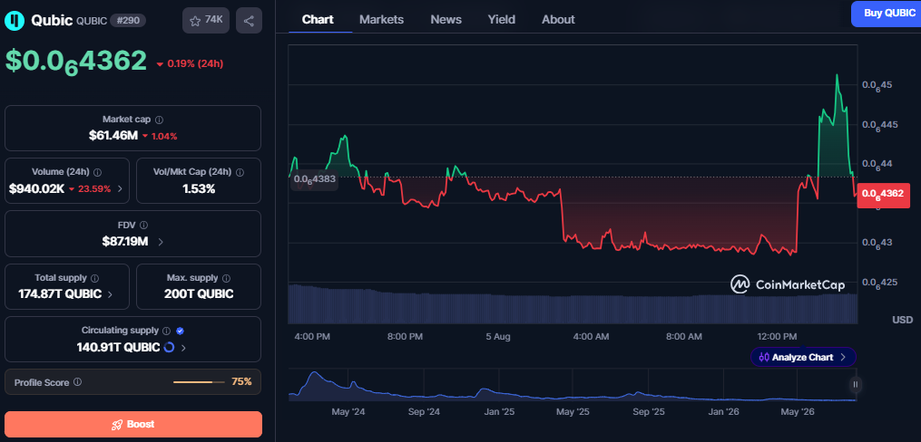Switch to the Markets tab
The width and height of the screenshot is (921, 442).
[382, 19]
